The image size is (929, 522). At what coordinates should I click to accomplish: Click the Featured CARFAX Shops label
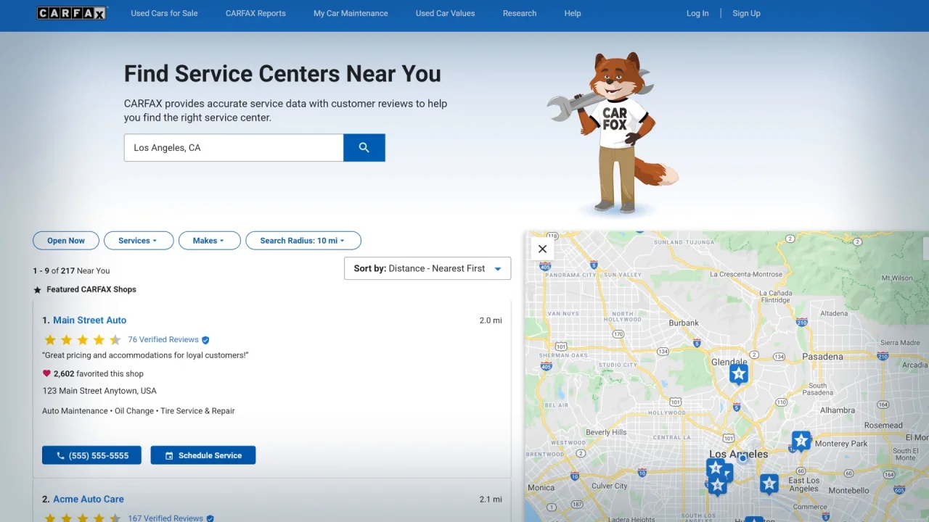(x=91, y=289)
